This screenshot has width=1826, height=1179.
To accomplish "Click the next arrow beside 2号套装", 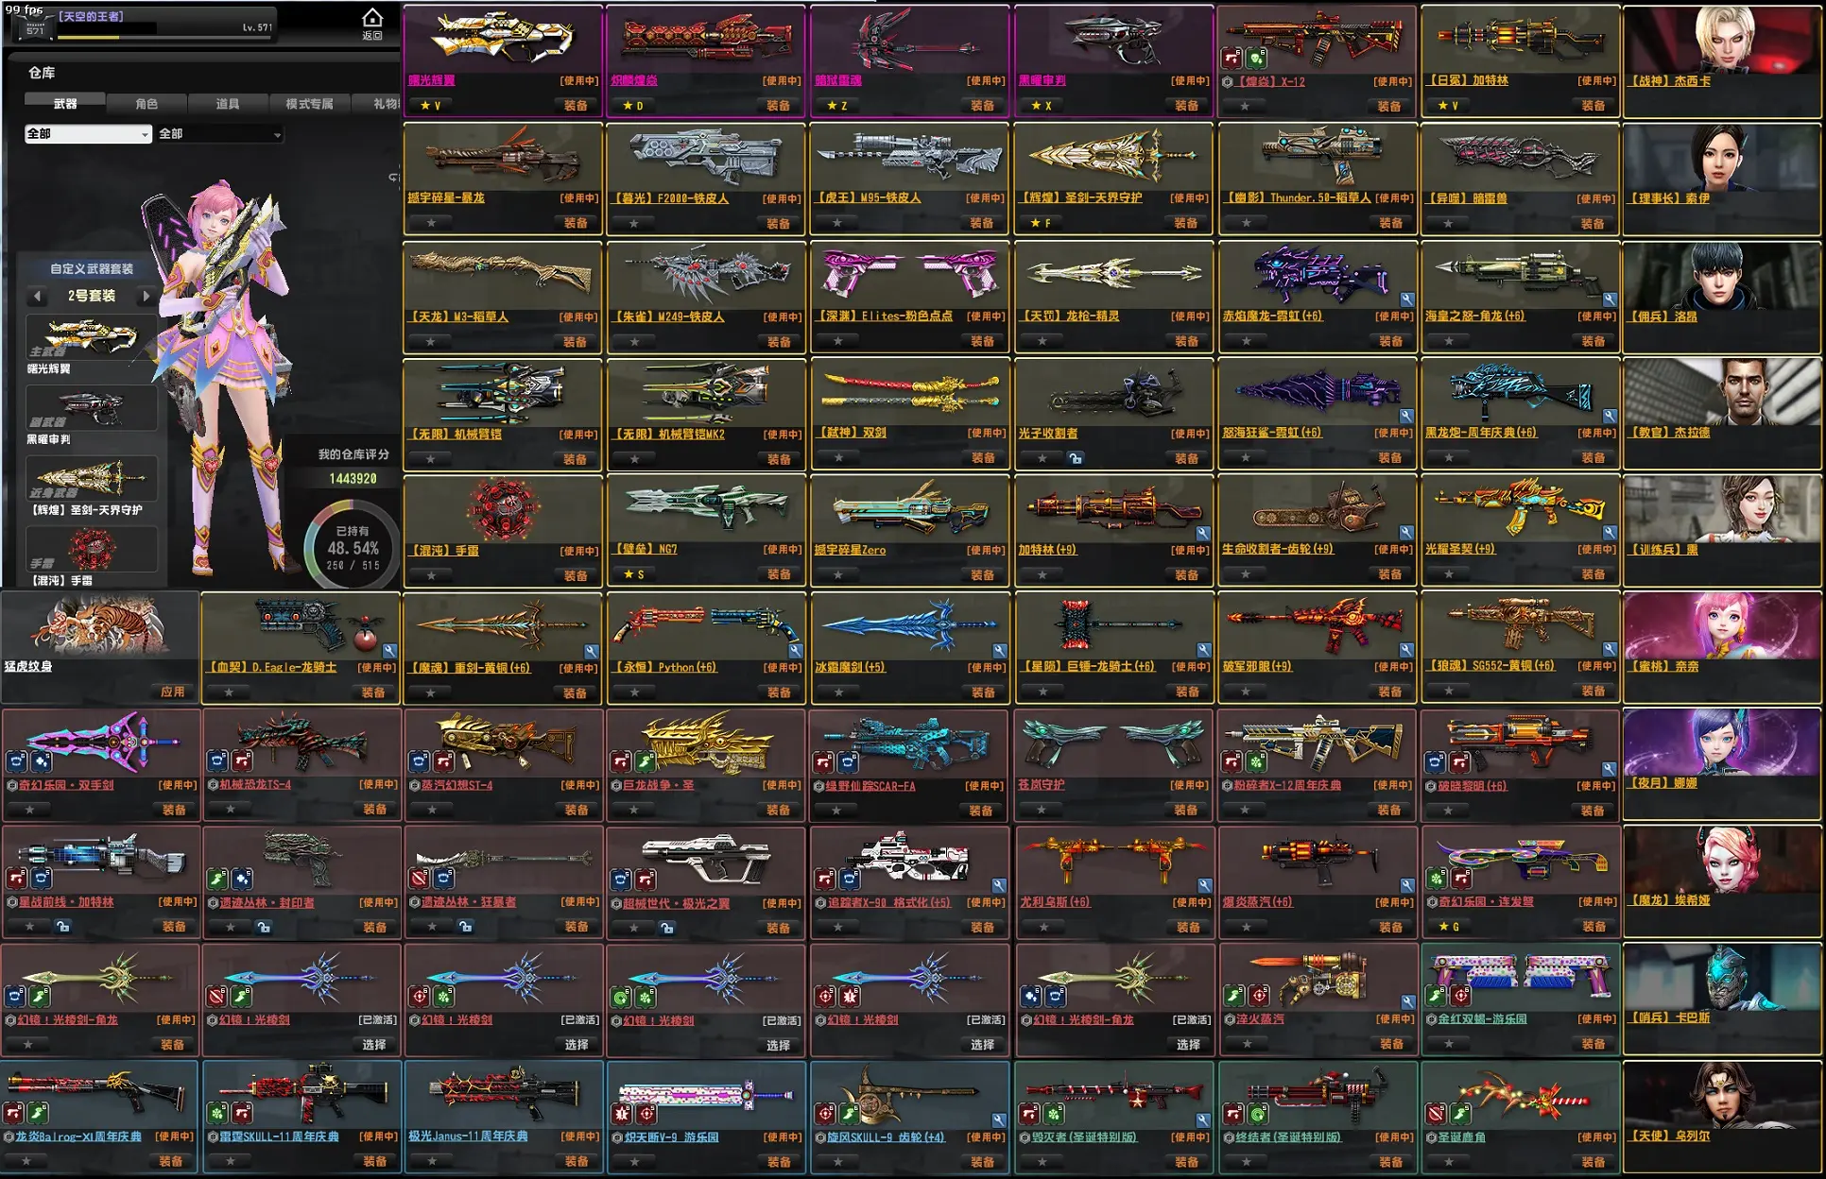I will [x=146, y=296].
